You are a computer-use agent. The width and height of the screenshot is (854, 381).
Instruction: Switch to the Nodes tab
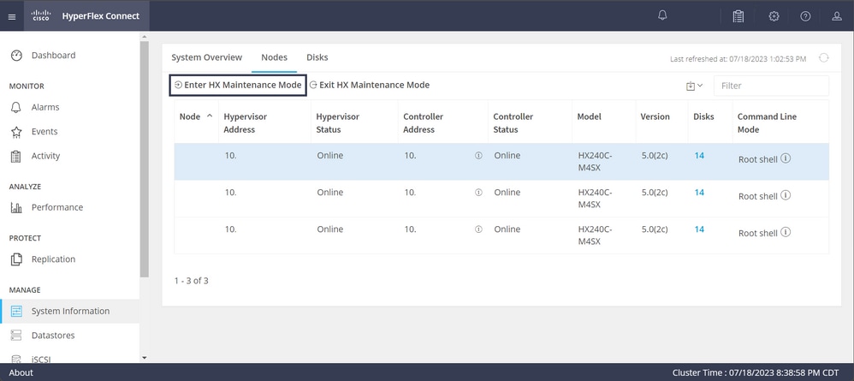274,57
